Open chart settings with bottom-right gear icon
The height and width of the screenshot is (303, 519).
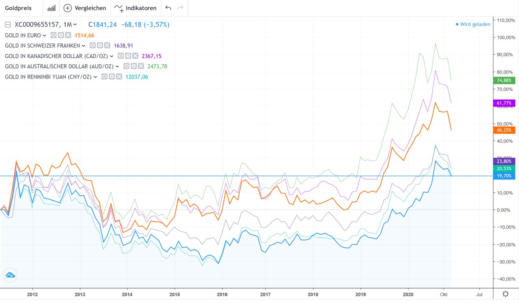[505, 294]
